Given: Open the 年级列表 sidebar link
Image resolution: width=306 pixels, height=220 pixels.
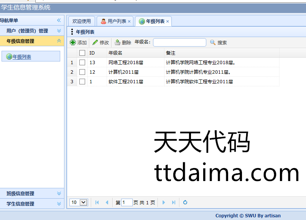Looking at the screenshot, I should (x=22, y=57).
